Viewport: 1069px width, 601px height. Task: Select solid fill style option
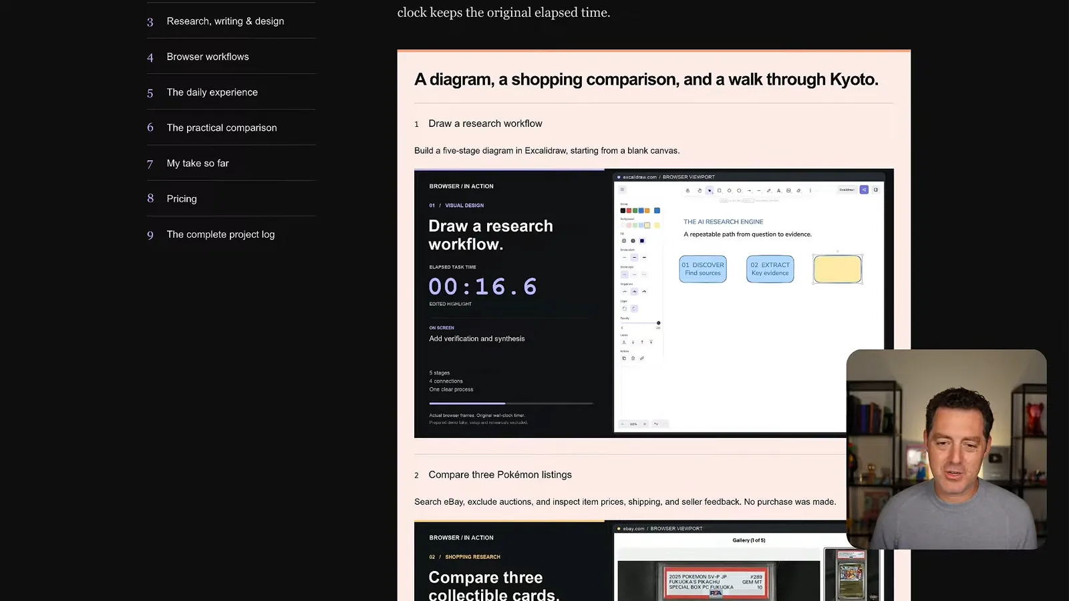[x=642, y=240]
